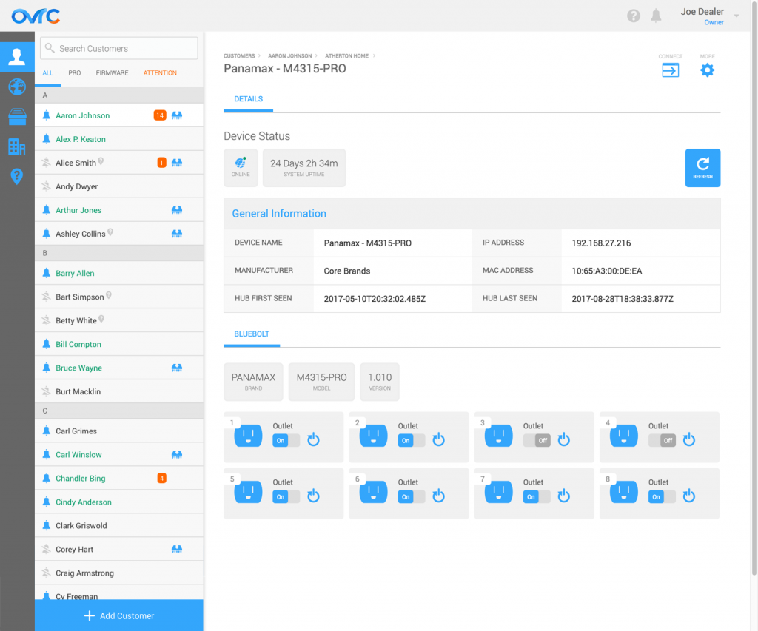Viewport: 758px width, 631px height.
Task: Select customer Carl Winslow
Action: point(119,455)
